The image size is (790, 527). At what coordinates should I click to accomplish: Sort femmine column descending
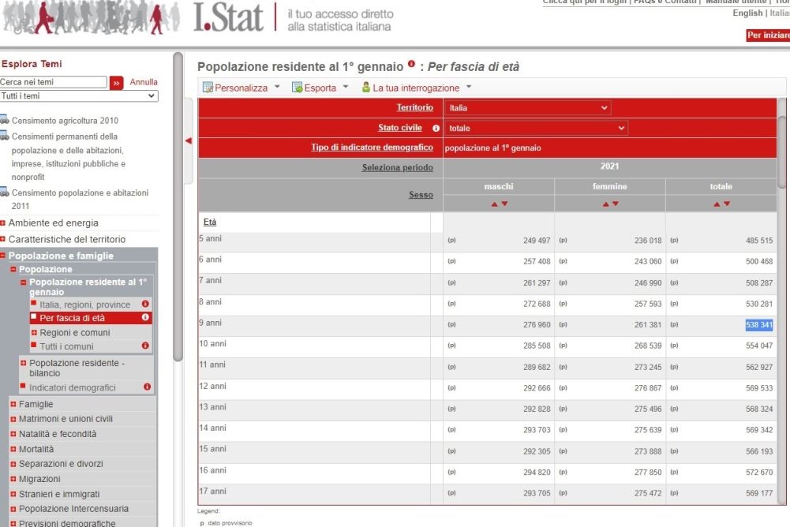pyautogui.click(x=616, y=204)
